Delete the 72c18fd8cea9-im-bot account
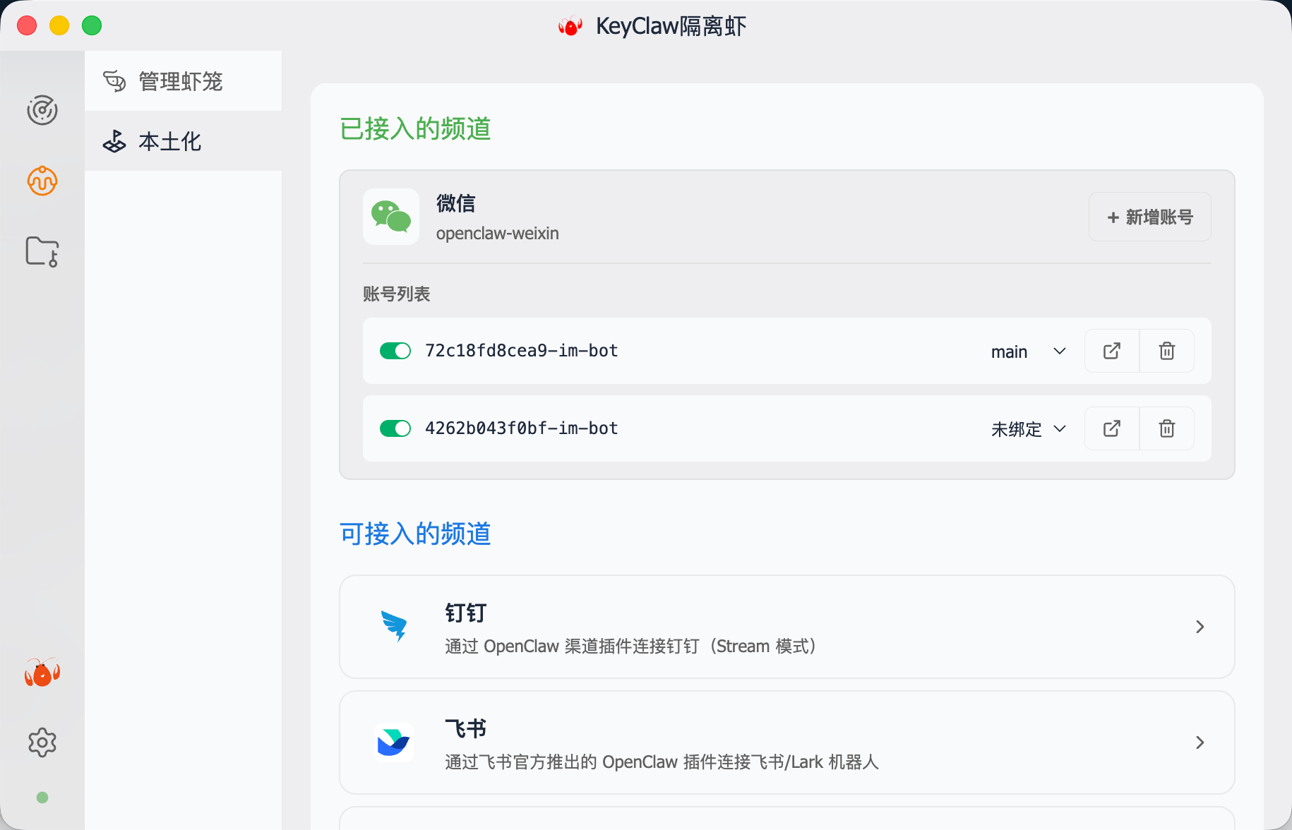The width and height of the screenshot is (1292, 830). tap(1167, 351)
